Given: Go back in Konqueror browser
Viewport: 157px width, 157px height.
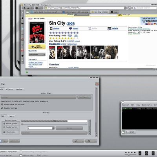Looking at the screenshot, I should (24, 8).
